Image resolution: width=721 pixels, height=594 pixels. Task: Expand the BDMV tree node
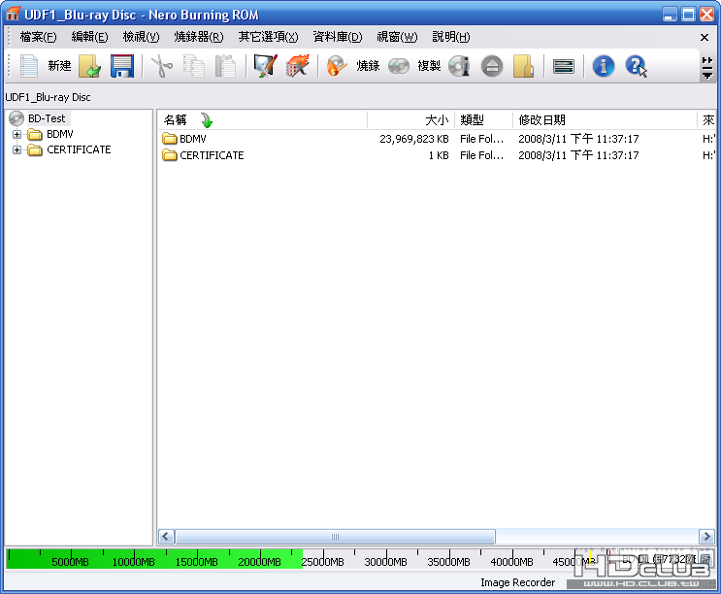coord(17,134)
